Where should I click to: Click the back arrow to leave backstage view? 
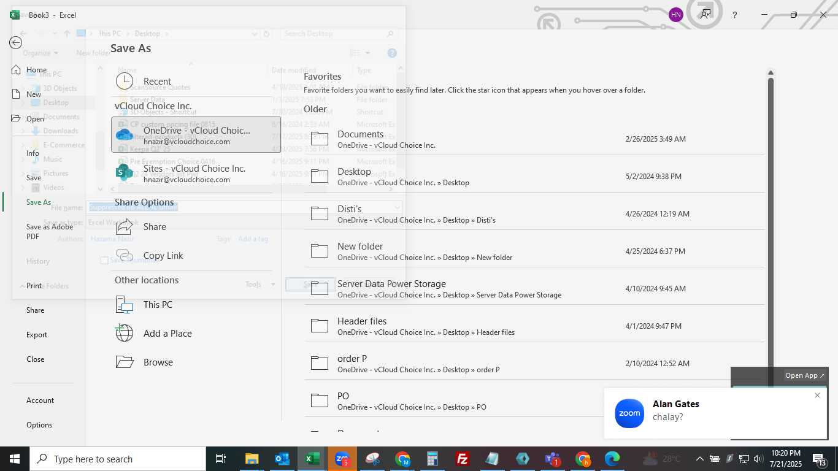click(16, 42)
